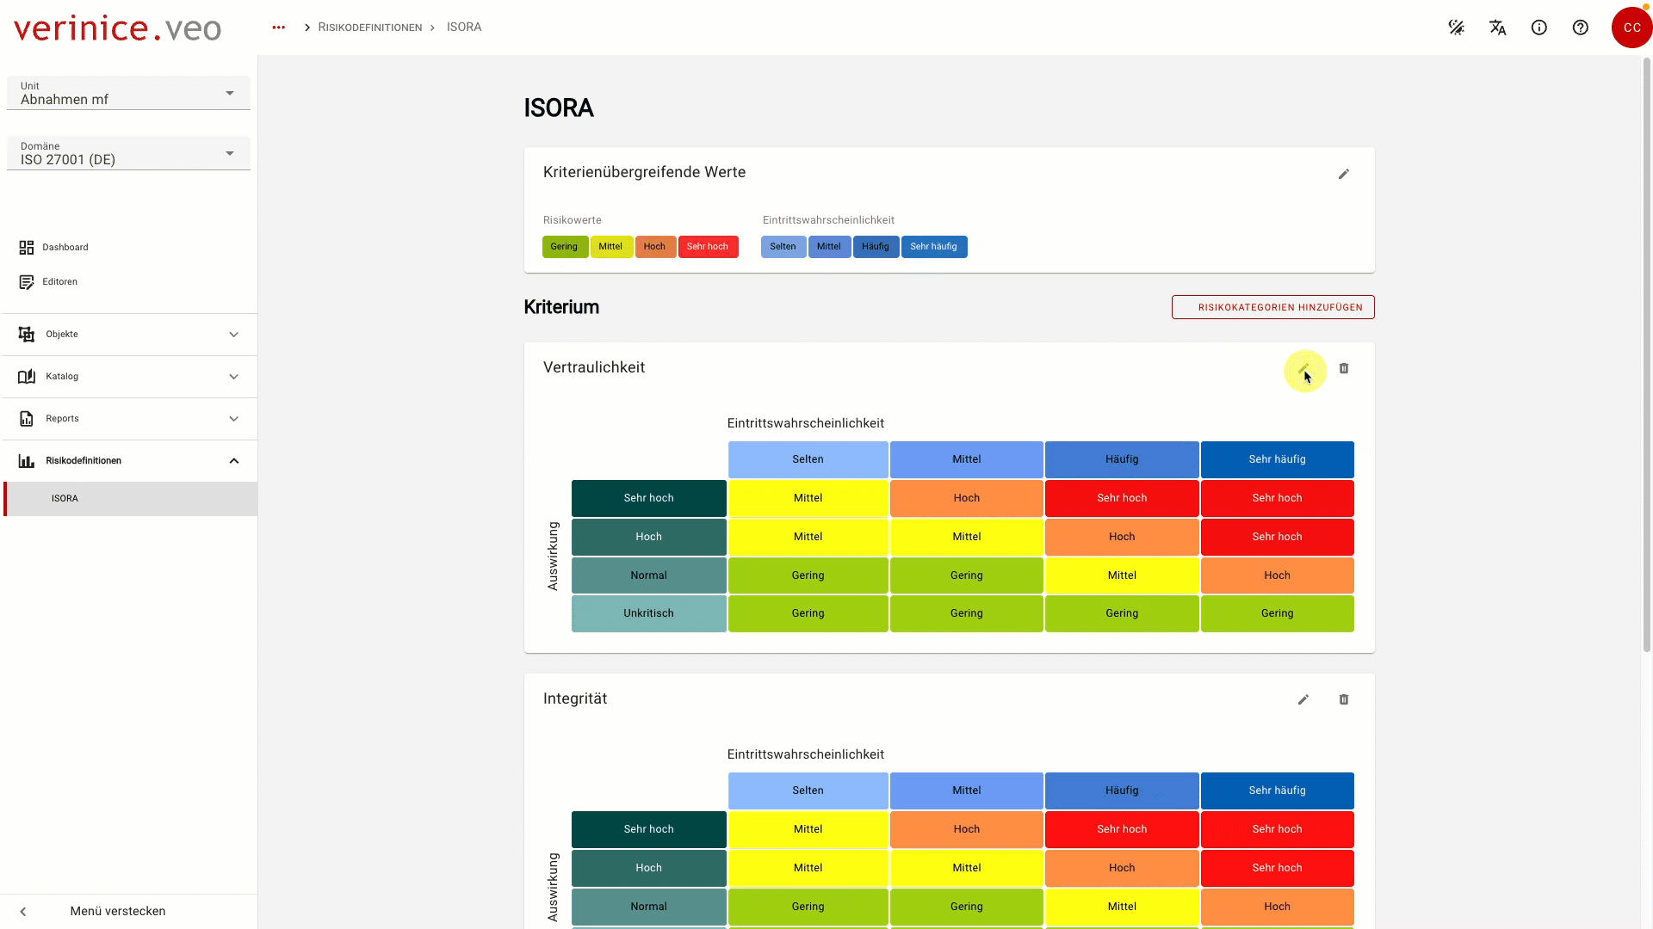Click Risikokategorien hinzufügen button
Screen dimensions: 1653x929
[x=1272, y=307]
